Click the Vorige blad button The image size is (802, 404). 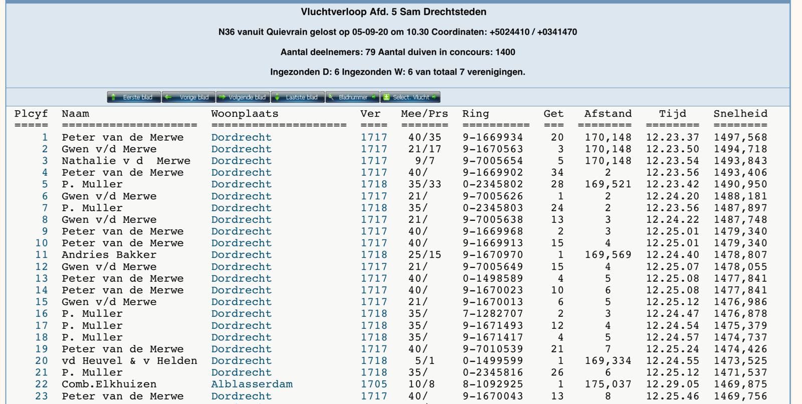188,97
